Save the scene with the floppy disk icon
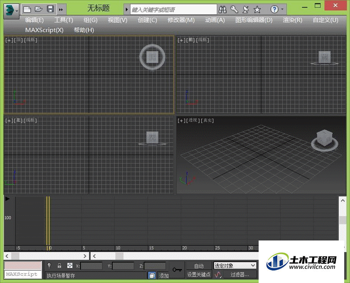 pyautogui.click(x=50, y=9)
